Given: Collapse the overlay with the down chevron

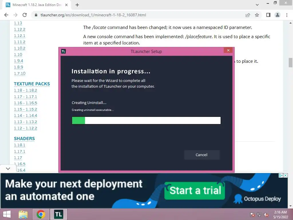Looking at the screenshot, I should coord(8,168).
